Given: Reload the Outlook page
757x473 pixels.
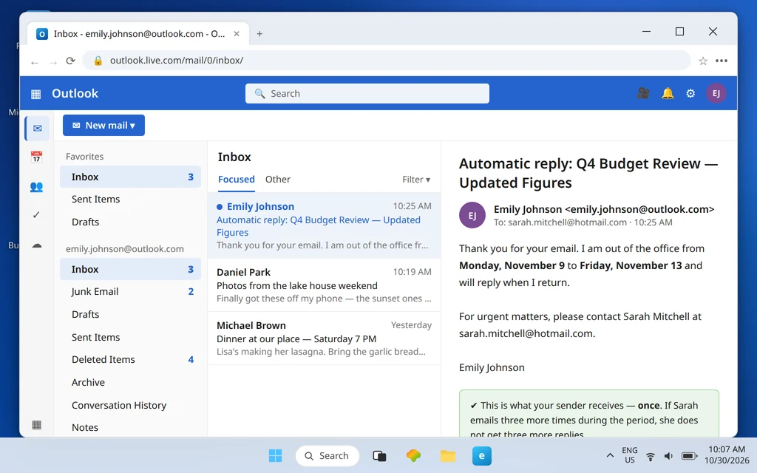Looking at the screenshot, I should [x=70, y=61].
